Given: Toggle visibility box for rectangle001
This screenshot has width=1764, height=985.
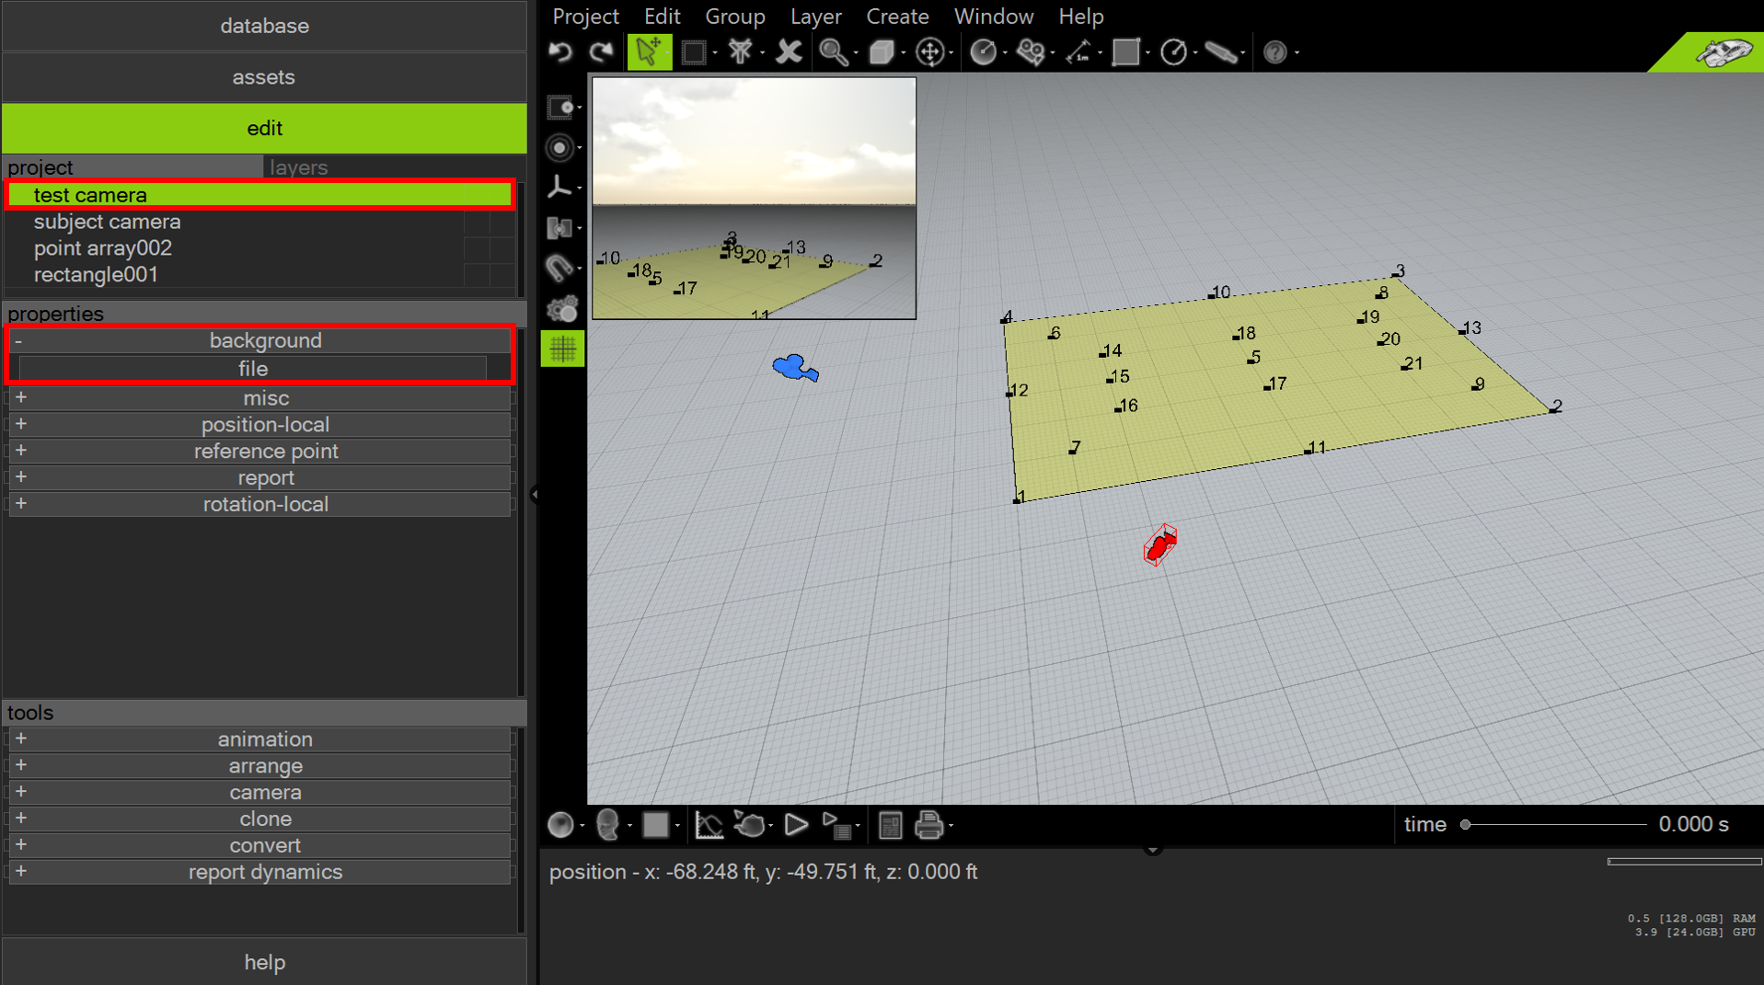Looking at the screenshot, I should tap(477, 275).
